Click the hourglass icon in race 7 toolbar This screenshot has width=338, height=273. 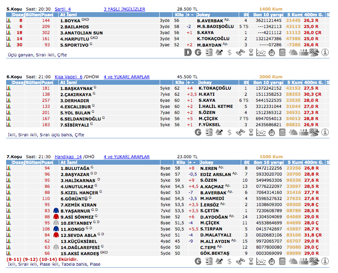(251, 261)
